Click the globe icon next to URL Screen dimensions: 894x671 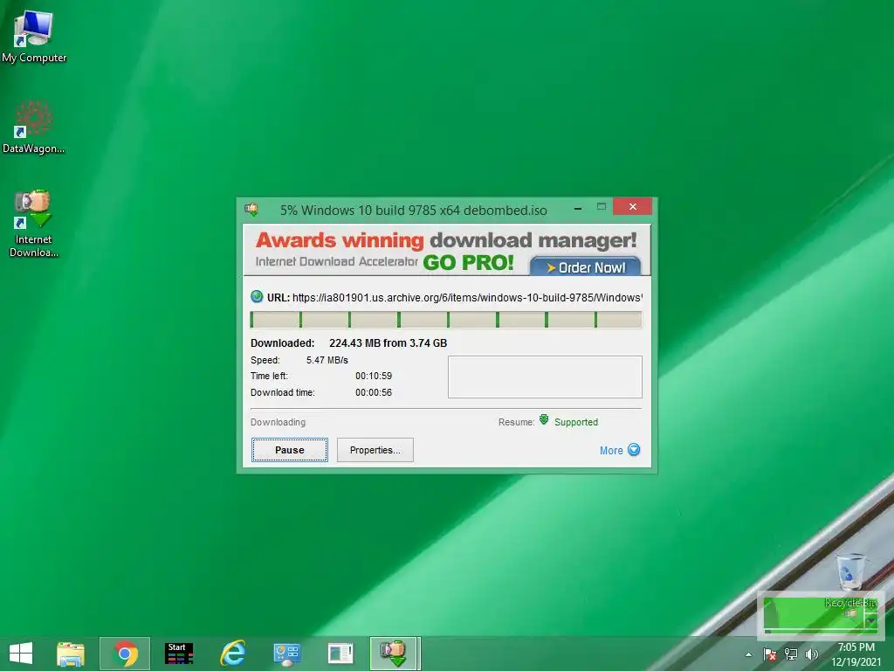point(257,297)
